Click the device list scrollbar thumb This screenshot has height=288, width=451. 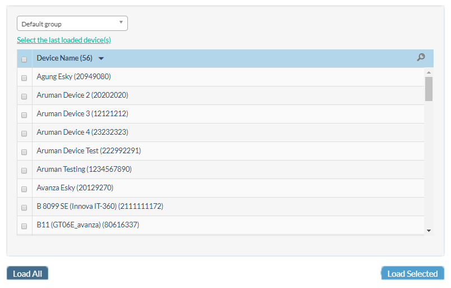(x=429, y=89)
